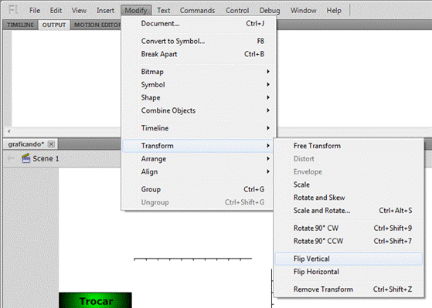Expand the Align submenu
432x308 pixels.
(x=197, y=171)
